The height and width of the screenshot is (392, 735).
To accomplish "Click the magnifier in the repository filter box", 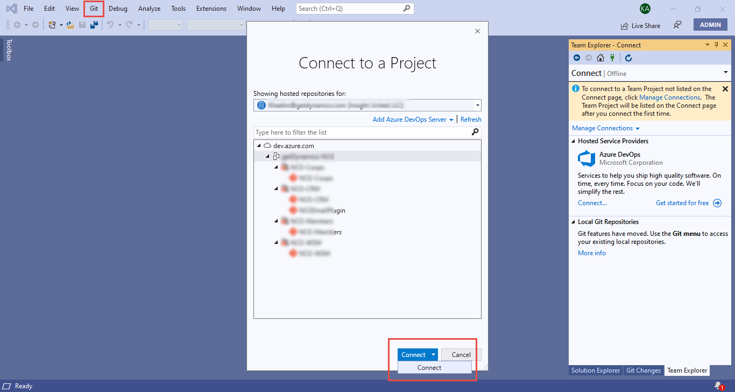I will point(475,132).
